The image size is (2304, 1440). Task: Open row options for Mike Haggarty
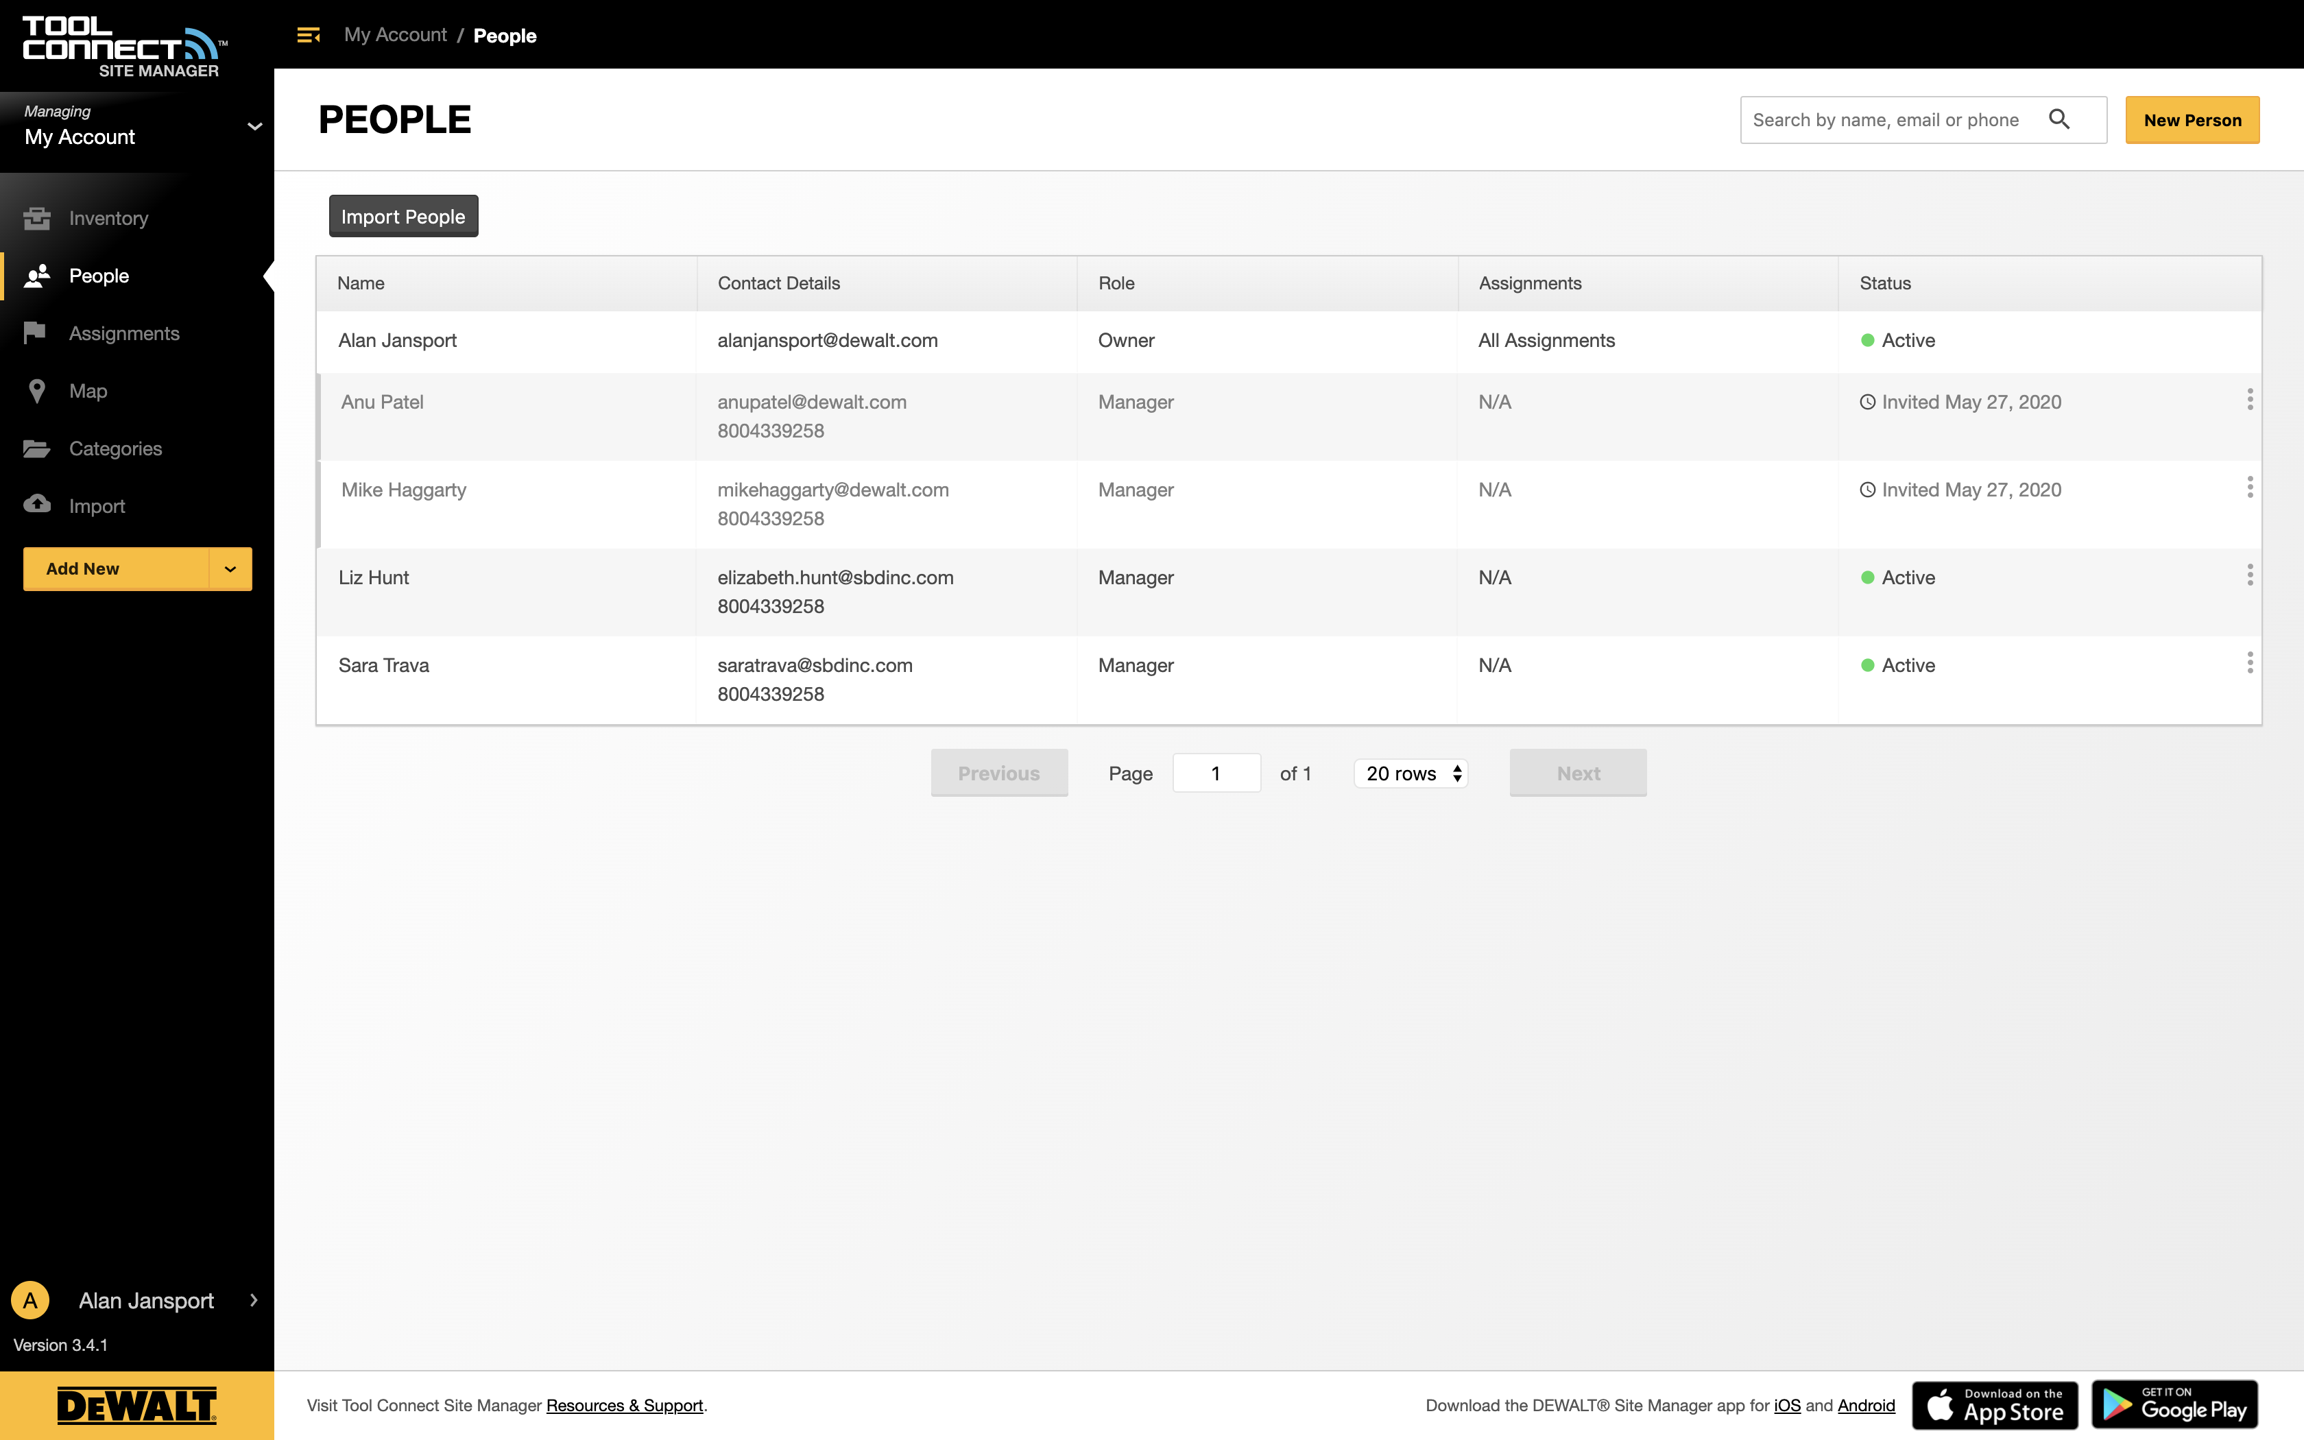(2250, 488)
